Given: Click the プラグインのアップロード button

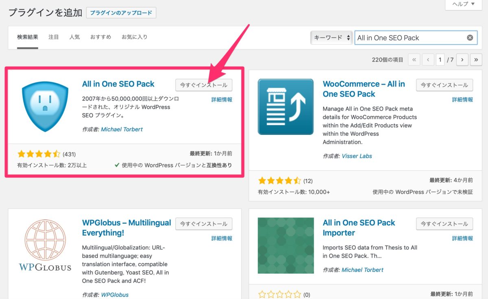Looking at the screenshot, I should tap(121, 13).
